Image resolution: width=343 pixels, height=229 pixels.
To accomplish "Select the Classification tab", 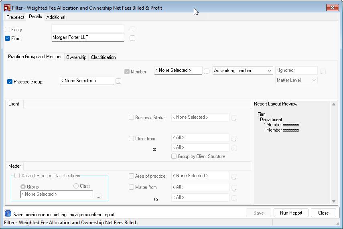I will [103, 57].
